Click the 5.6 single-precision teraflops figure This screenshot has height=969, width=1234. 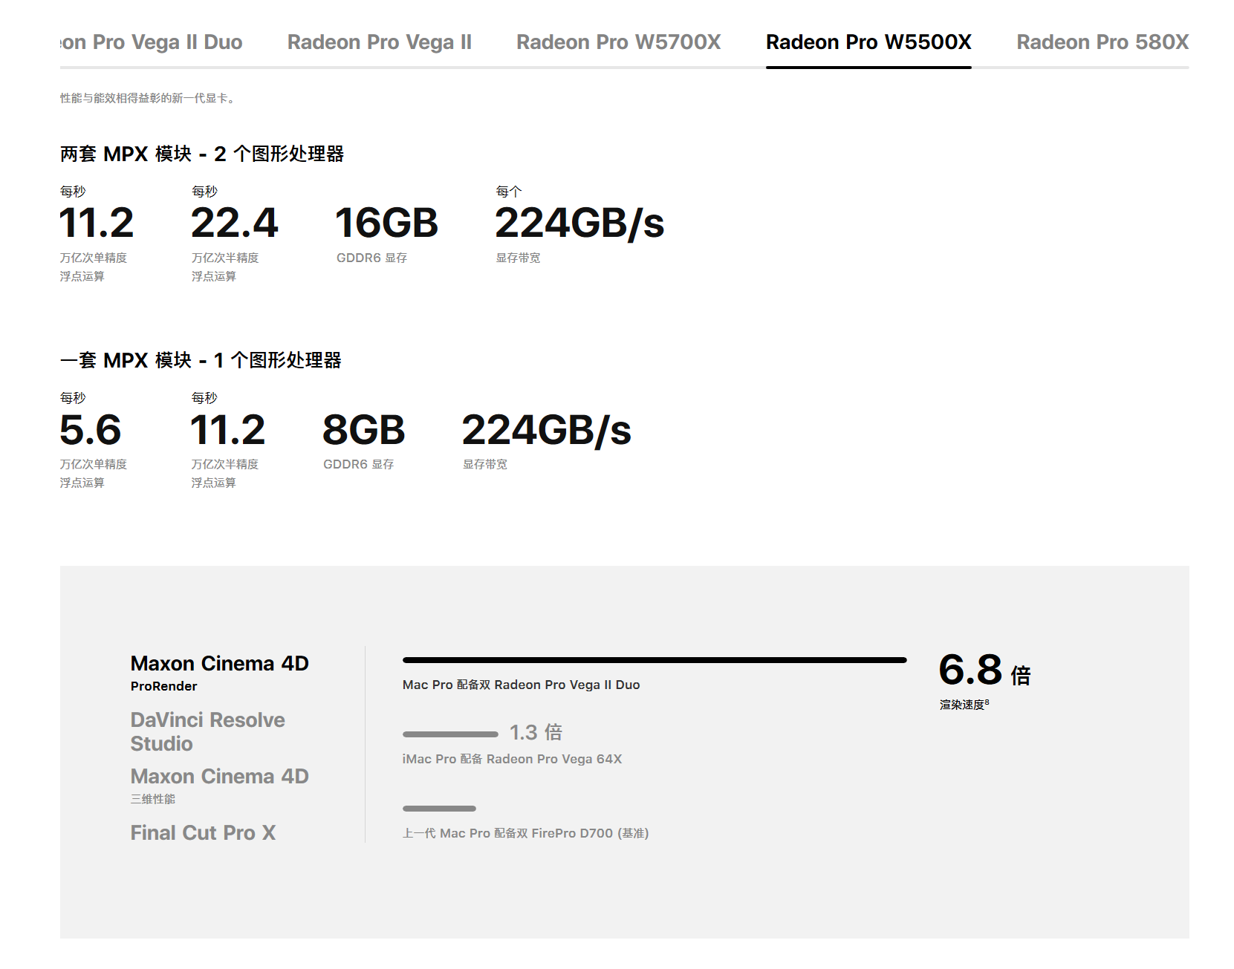[x=90, y=431]
